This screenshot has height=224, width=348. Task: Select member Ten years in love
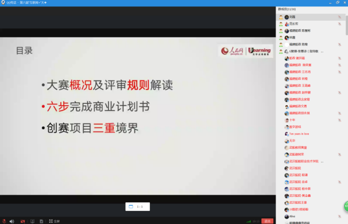(x=299, y=134)
